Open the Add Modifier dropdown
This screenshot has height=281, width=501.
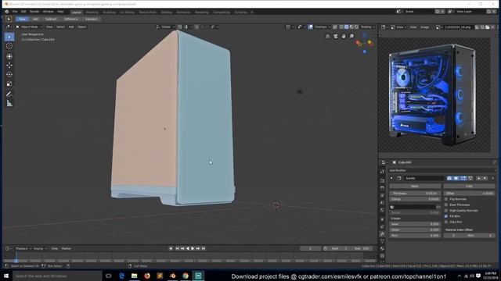(x=442, y=170)
